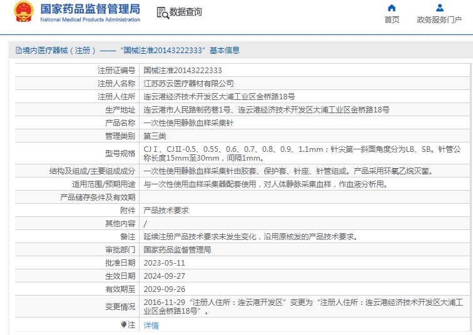Click the 注册人住所 row label

pyautogui.click(x=116, y=97)
